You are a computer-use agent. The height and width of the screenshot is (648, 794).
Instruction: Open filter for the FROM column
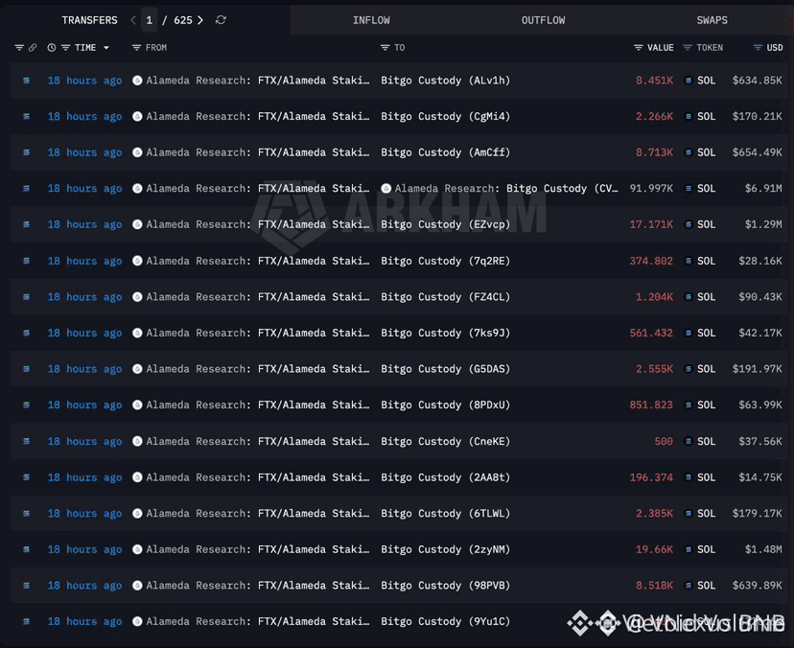[136, 48]
